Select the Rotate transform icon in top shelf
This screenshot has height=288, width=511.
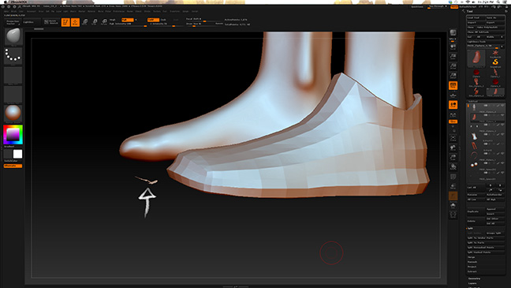coord(104,22)
